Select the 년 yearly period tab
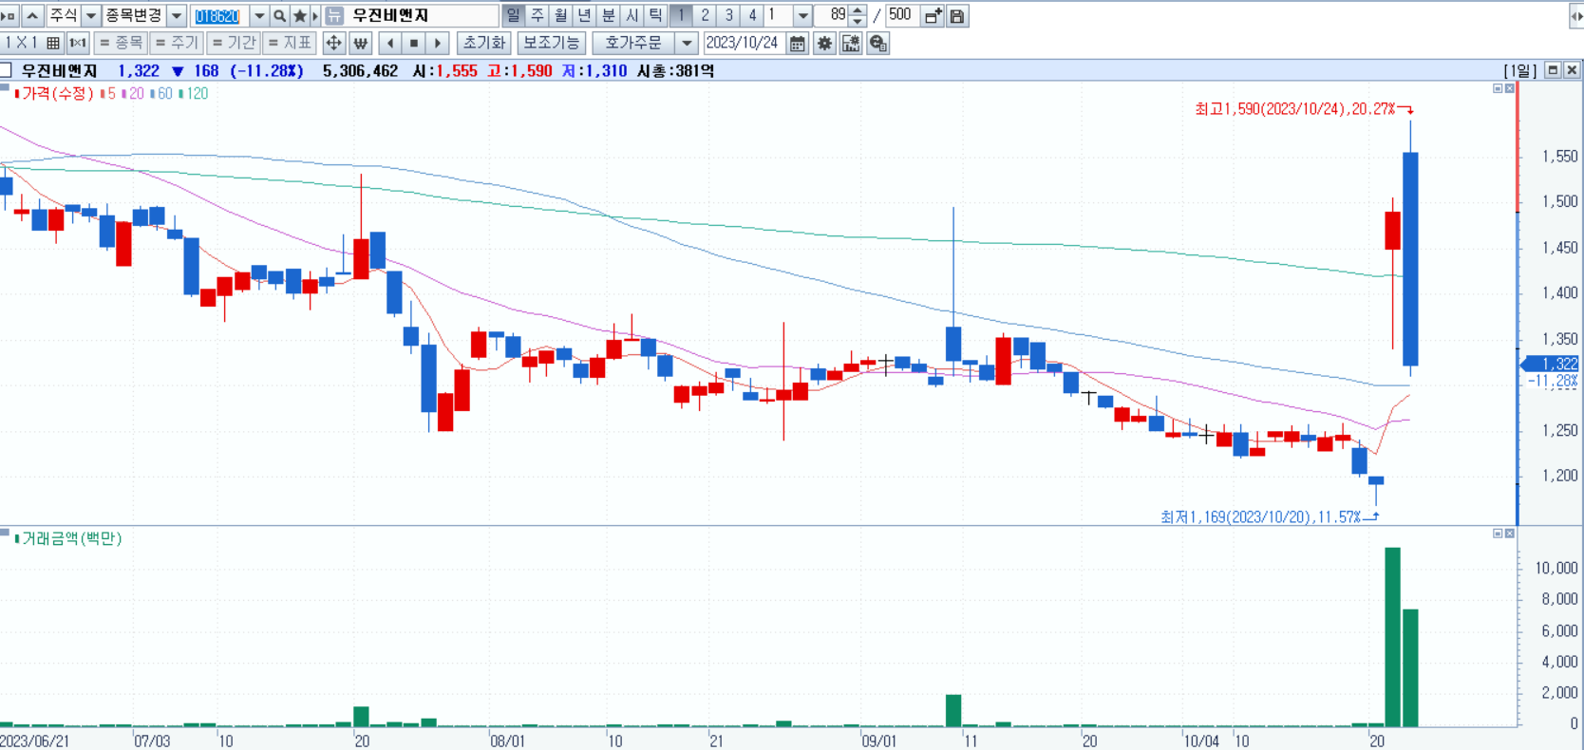 (x=585, y=15)
